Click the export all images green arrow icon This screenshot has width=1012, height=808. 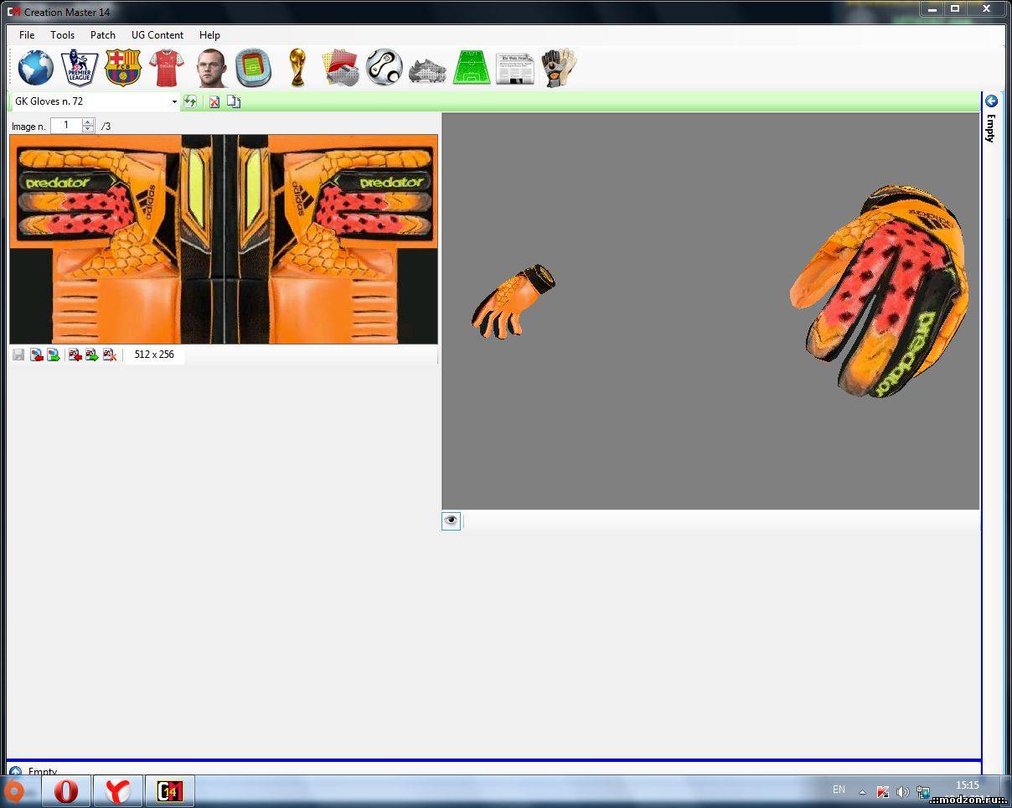point(92,355)
